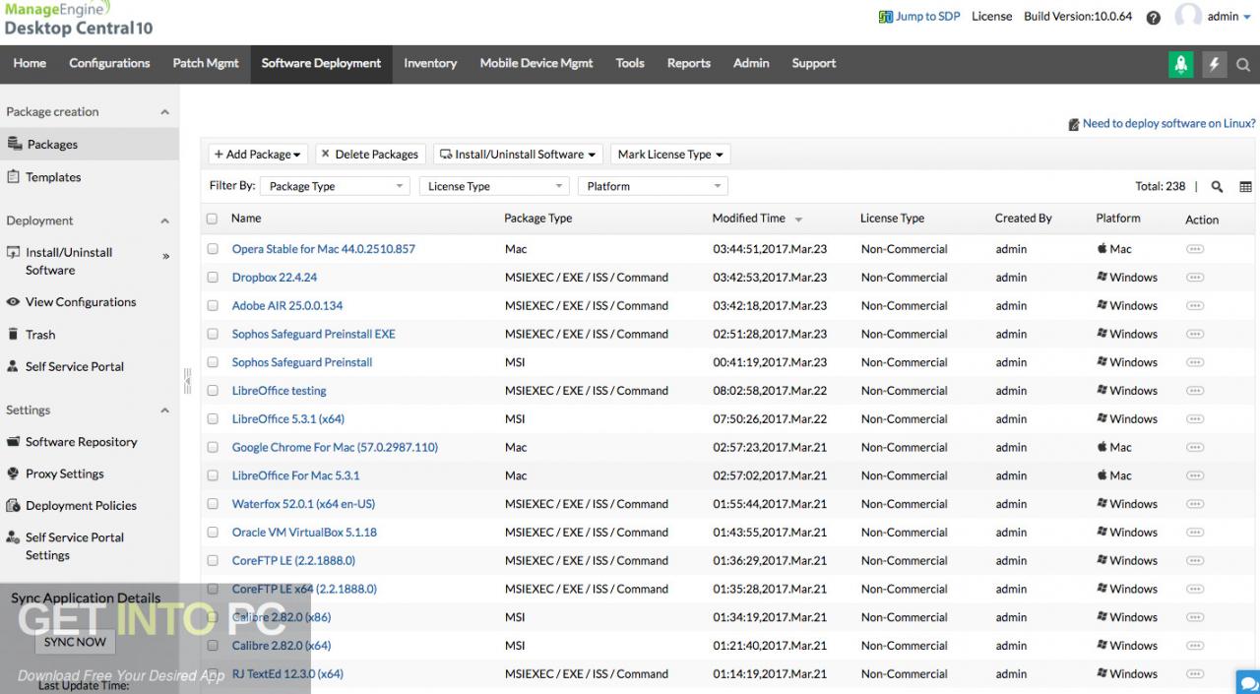
Task: Check the Waterfox 52.0.1 row checkbox
Action: (213, 504)
